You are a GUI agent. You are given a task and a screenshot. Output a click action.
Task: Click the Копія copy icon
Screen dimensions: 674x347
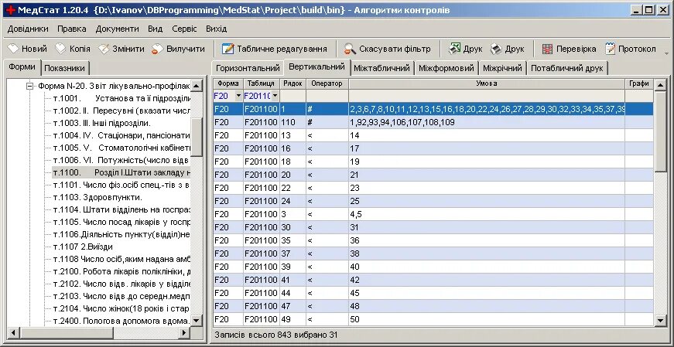(60, 49)
